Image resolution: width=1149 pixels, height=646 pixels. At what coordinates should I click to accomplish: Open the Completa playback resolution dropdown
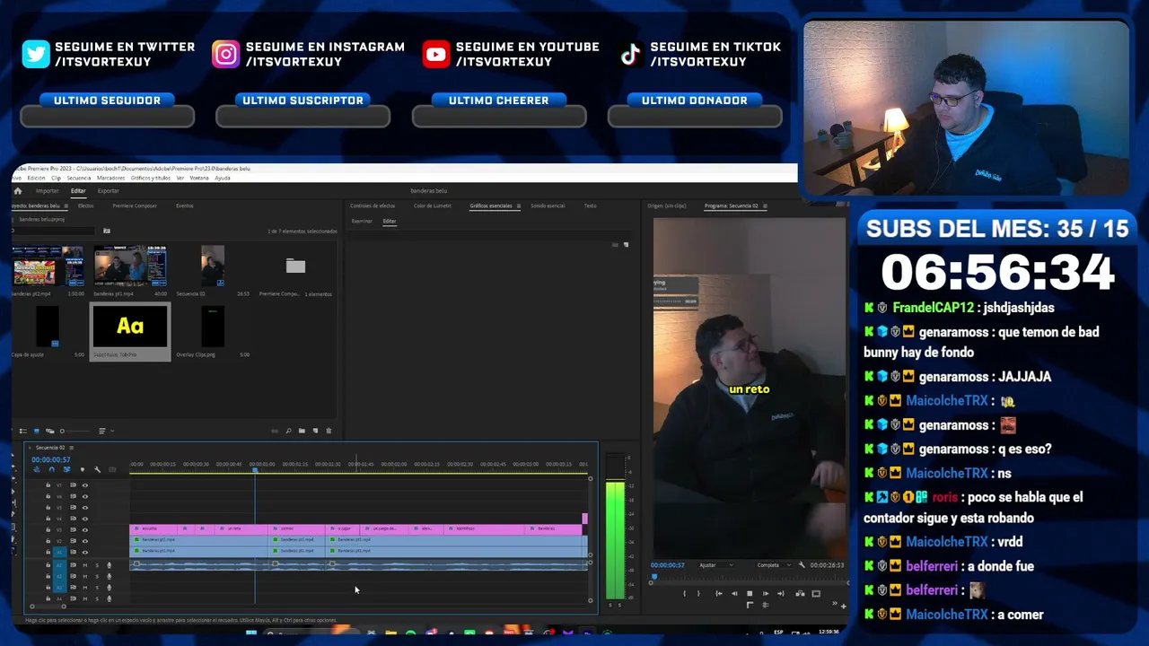point(773,565)
